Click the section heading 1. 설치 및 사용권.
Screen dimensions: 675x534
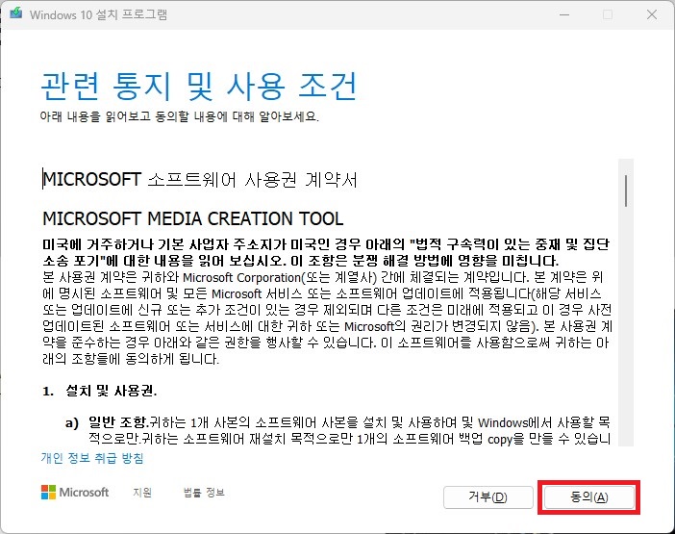point(99,391)
